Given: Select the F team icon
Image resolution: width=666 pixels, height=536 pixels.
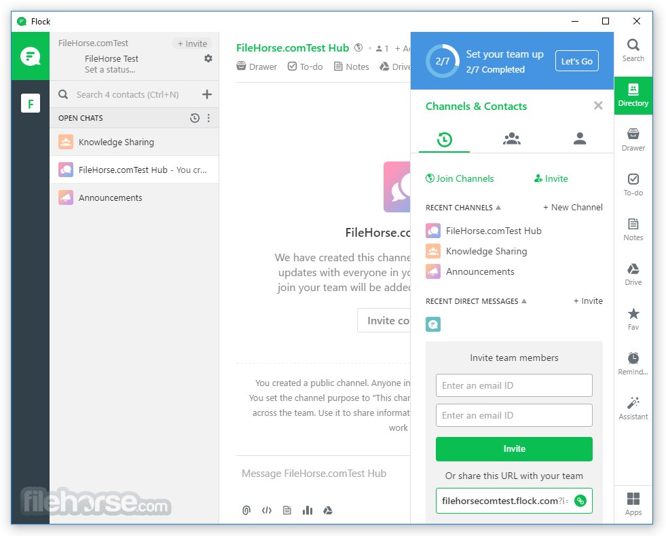Looking at the screenshot, I should click(31, 103).
